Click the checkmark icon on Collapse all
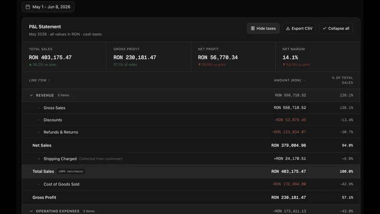This screenshot has width=380, height=214. (x=324, y=29)
